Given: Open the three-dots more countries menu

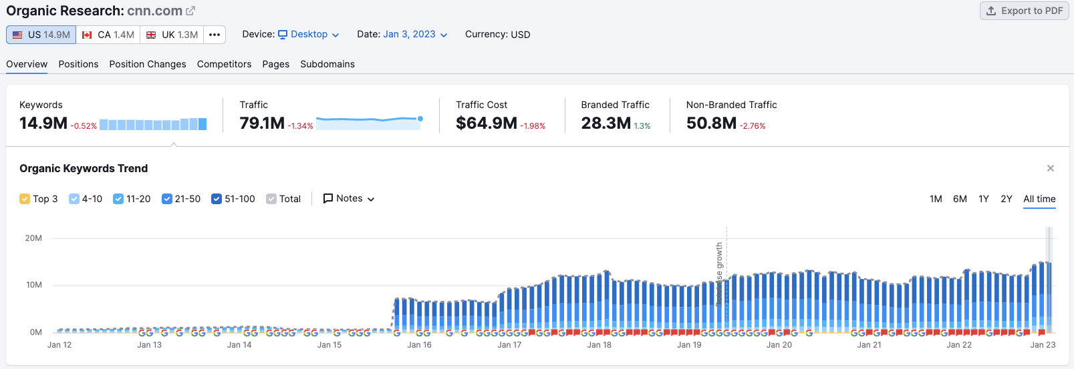Looking at the screenshot, I should point(215,35).
